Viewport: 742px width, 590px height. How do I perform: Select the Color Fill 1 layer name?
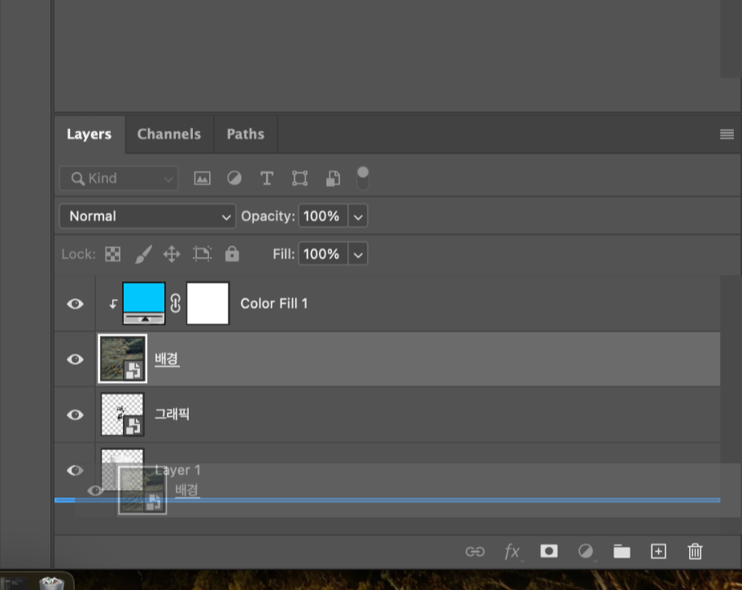click(x=274, y=303)
